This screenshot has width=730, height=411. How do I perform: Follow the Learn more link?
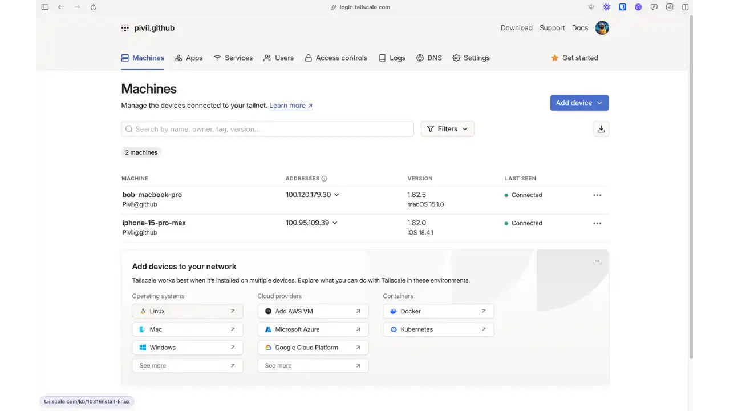290,106
